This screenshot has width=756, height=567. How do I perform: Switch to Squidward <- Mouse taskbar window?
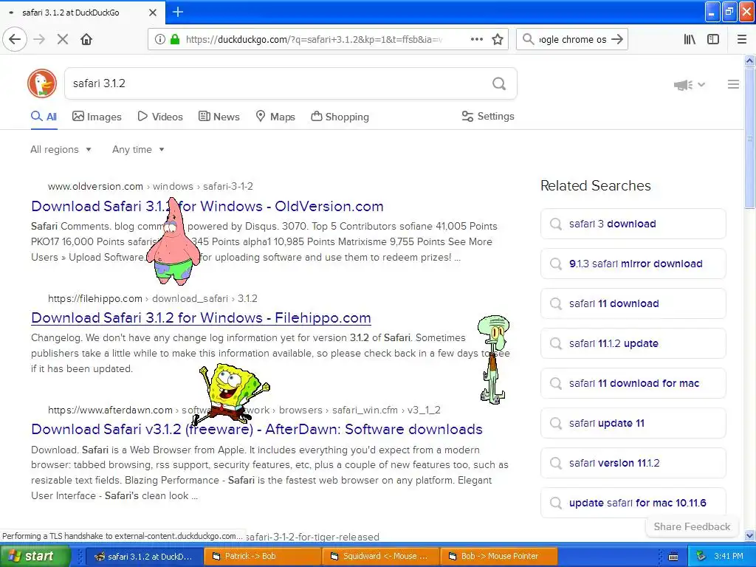click(380, 557)
